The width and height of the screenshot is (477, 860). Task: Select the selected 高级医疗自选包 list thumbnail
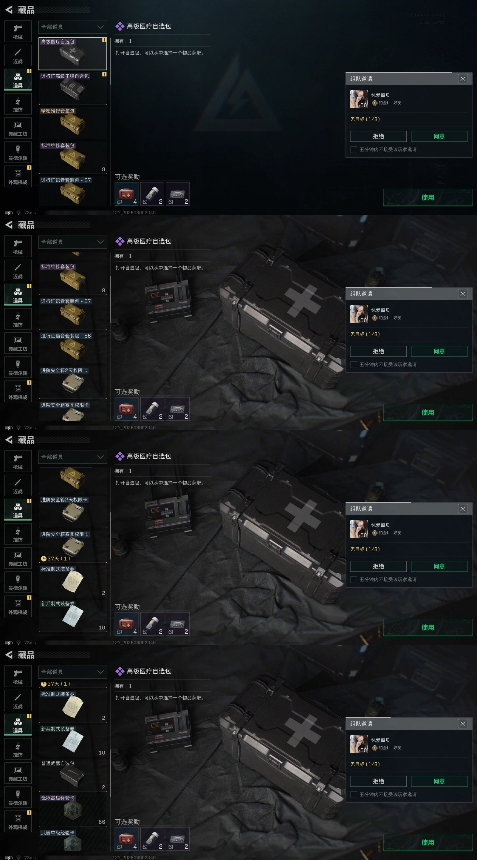tap(73, 54)
